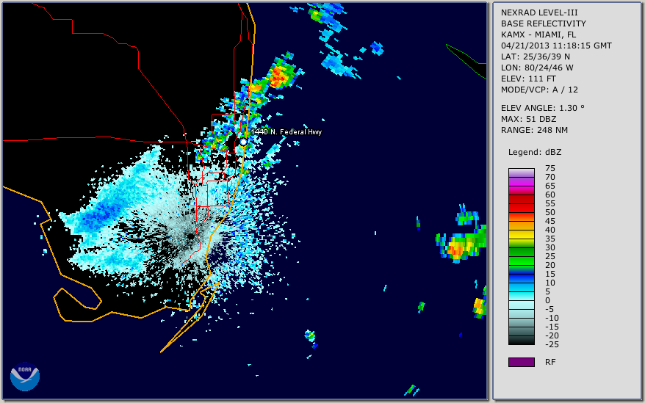Click the 'Legend: dBZ' heading

pos(535,152)
